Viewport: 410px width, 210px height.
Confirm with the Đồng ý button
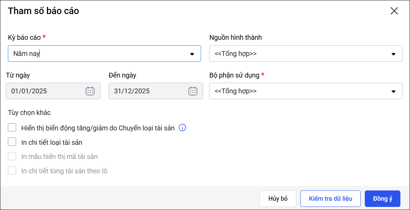(382, 199)
